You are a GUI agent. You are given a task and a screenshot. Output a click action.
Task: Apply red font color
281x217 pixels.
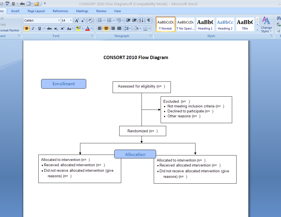[88, 28]
